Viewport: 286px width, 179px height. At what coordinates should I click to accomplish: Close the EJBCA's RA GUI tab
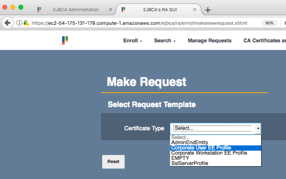coord(195,10)
